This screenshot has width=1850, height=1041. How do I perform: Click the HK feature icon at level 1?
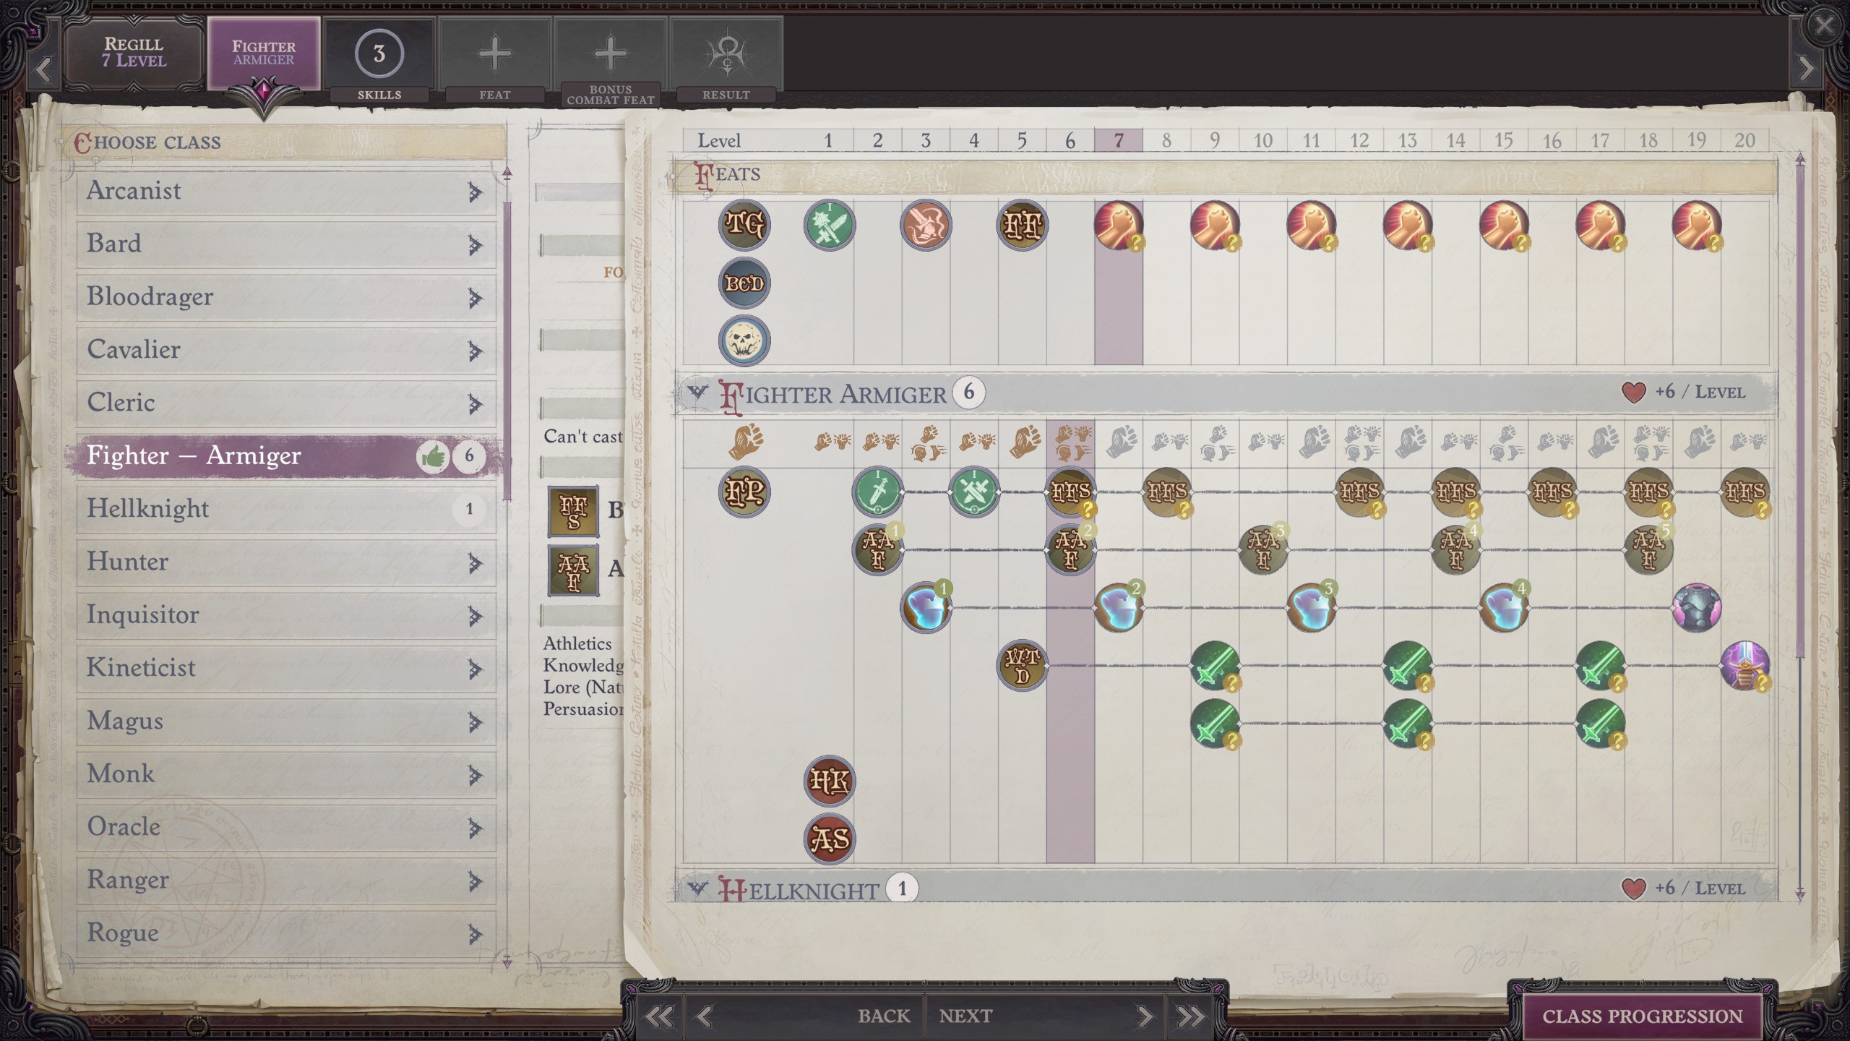(829, 781)
